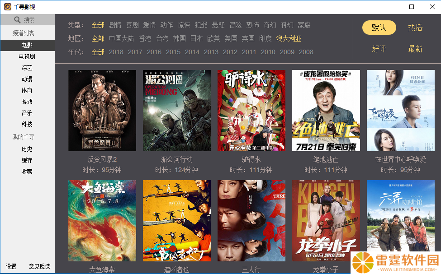The height and width of the screenshot is (274, 441).
Task: Filter region by 英国
Action: click(x=248, y=38)
